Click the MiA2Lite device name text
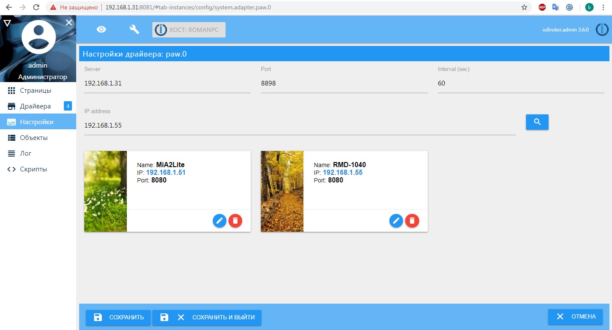612x330 pixels. [170, 165]
